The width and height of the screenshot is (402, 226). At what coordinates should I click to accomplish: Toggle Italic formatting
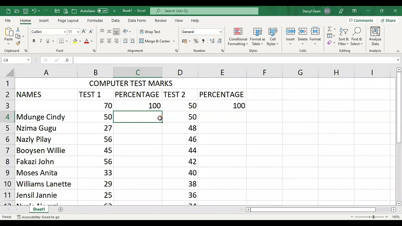tap(41, 41)
